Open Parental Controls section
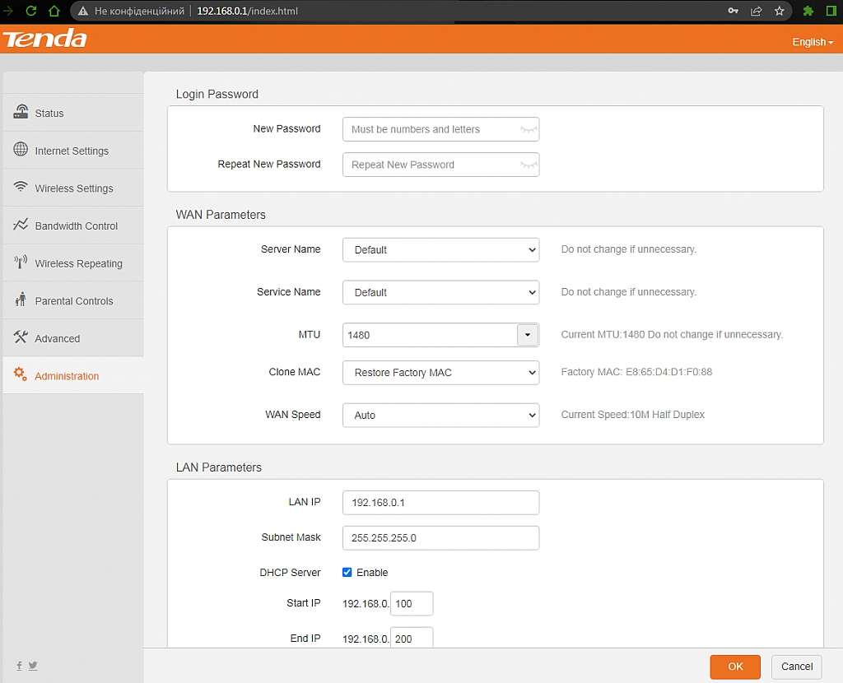This screenshot has height=683, width=843. [73, 301]
